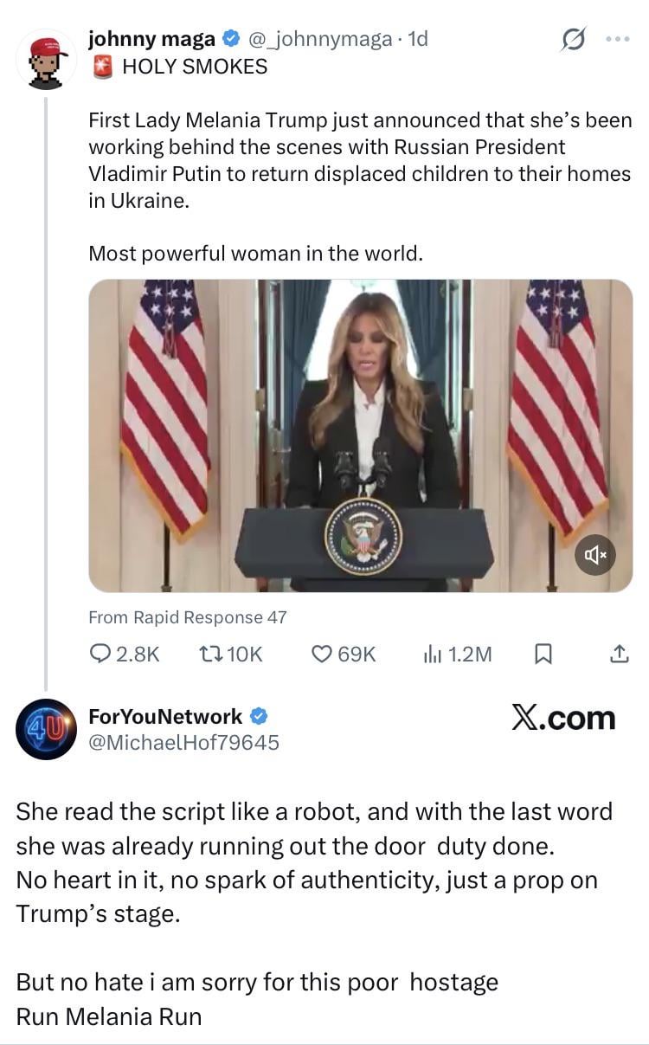Bookmark the johnny maga post
The image size is (649, 1045).
(x=543, y=655)
